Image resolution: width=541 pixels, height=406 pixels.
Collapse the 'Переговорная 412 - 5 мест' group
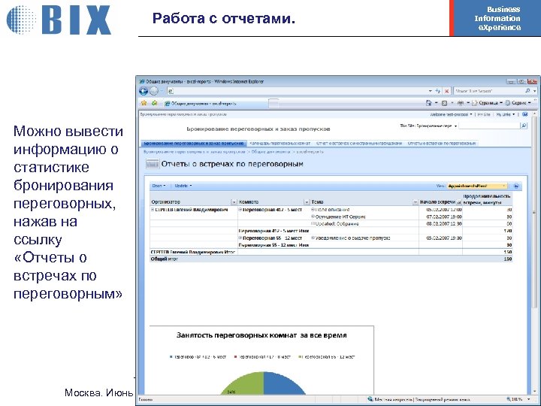(x=240, y=210)
